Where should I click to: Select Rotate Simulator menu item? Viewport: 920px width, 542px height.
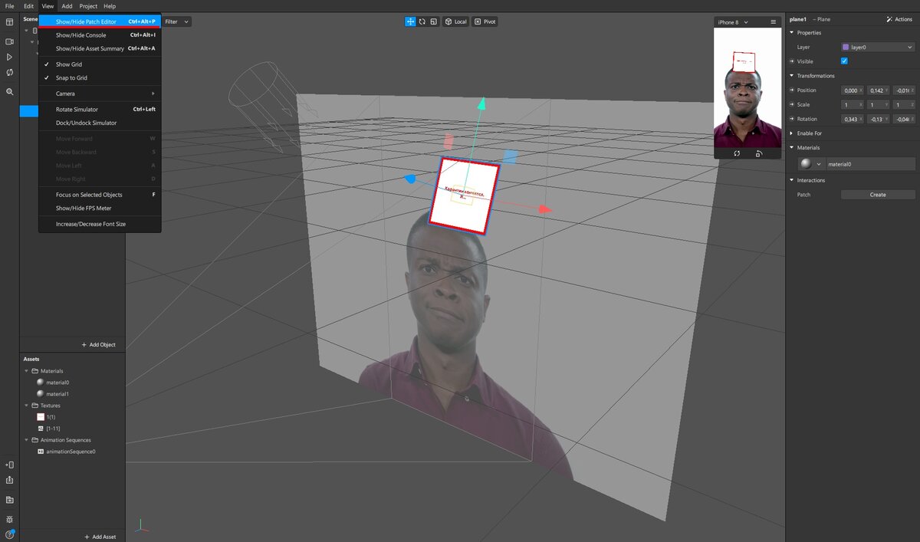(x=100, y=110)
